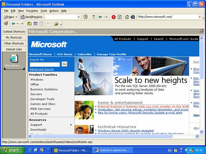Screen dimensions: 206x154
Task: Click the Outlook Today icon on folder banner
Action: point(201,31)
